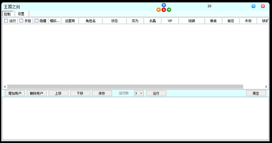
Task: Select the 控制 tab
Action: coord(8,14)
